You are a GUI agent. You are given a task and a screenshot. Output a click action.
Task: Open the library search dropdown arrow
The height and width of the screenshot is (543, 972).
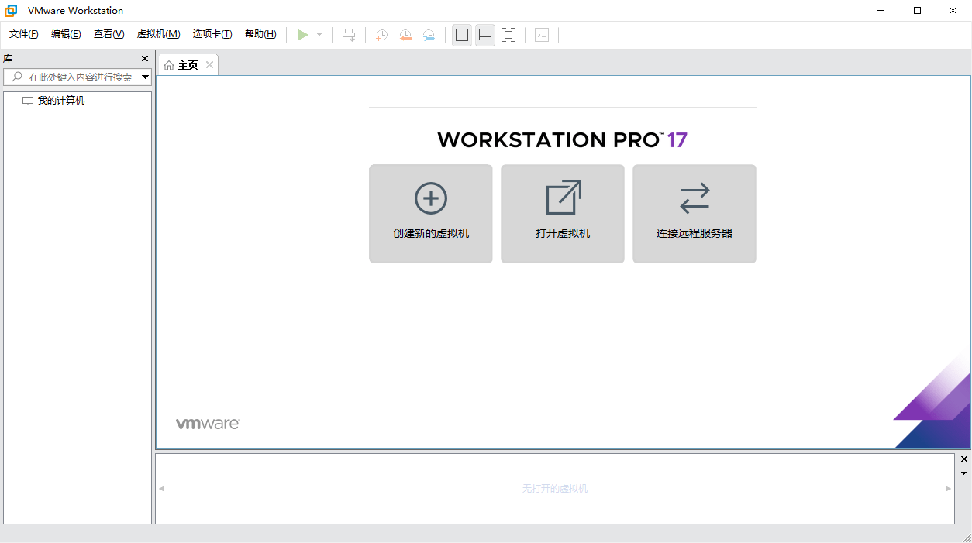145,77
